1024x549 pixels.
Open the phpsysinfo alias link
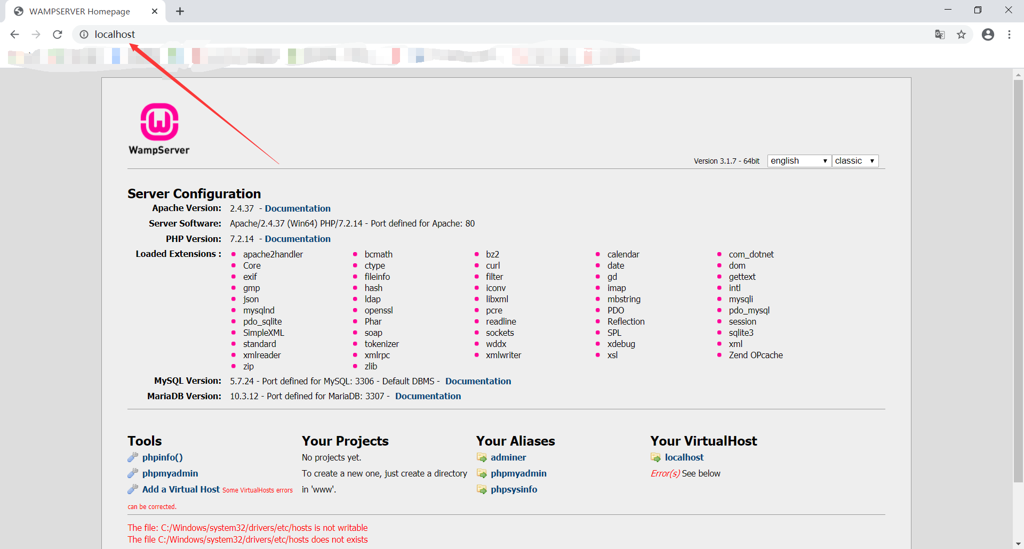click(x=514, y=489)
